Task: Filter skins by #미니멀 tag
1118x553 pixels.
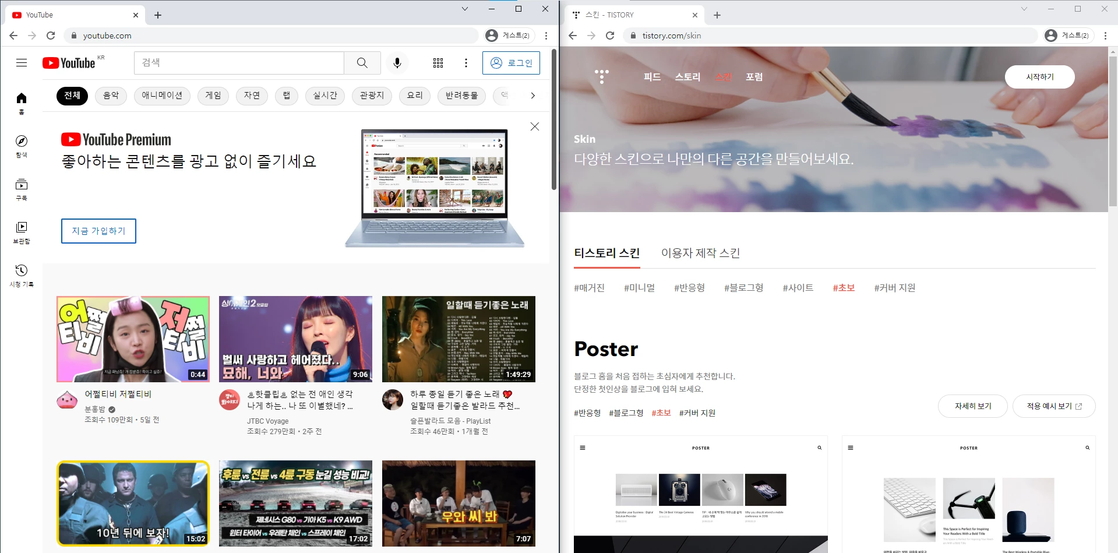Action: (x=639, y=288)
